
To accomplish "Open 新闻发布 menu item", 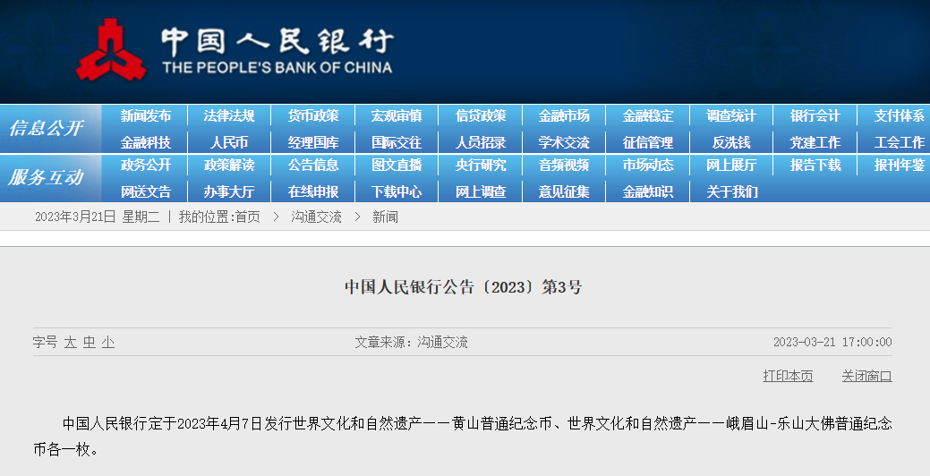I will click(x=145, y=115).
